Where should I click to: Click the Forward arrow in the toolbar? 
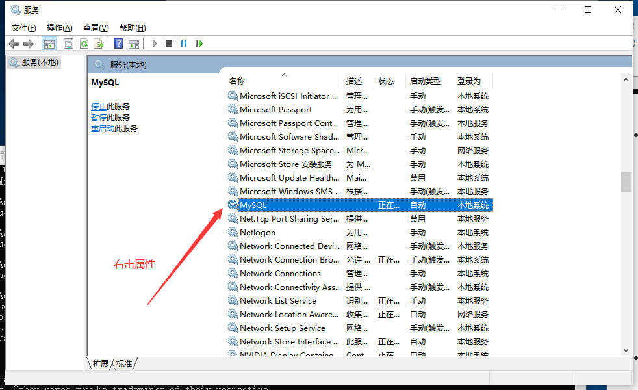29,44
